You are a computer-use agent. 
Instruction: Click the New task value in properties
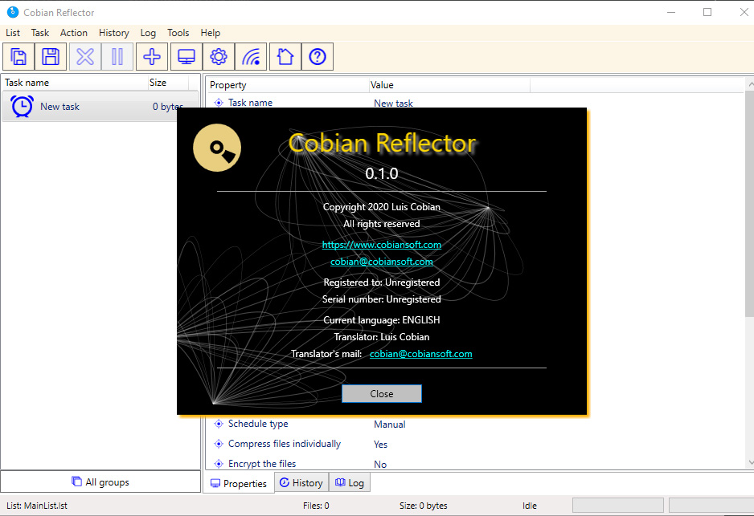pyautogui.click(x=393, y=104)
